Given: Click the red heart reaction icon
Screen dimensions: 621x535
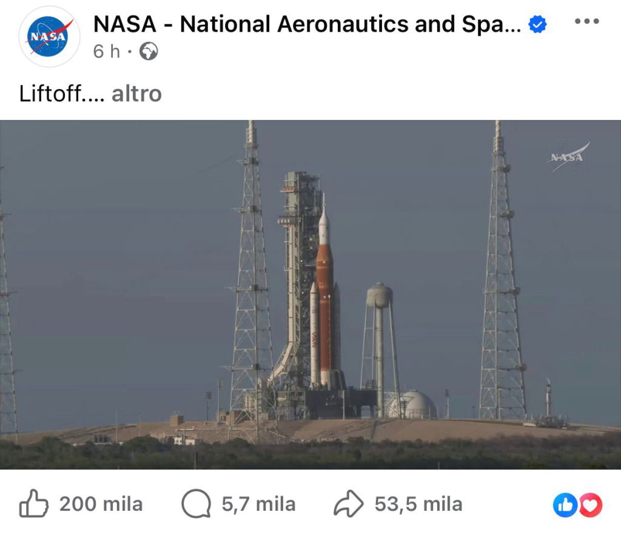Looking at the screenshot, I should pos(590,505).
